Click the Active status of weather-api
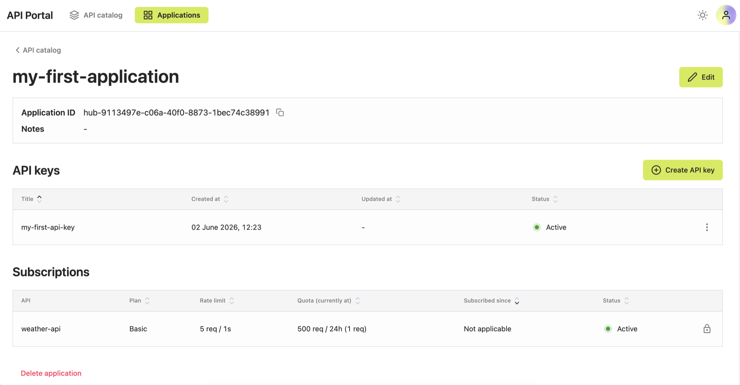The width and height of the screenshot is (740, 385). (x=621, y=329)
